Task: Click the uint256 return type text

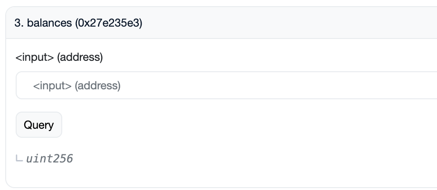Action: pyautogui.click(x=49, y=159)
